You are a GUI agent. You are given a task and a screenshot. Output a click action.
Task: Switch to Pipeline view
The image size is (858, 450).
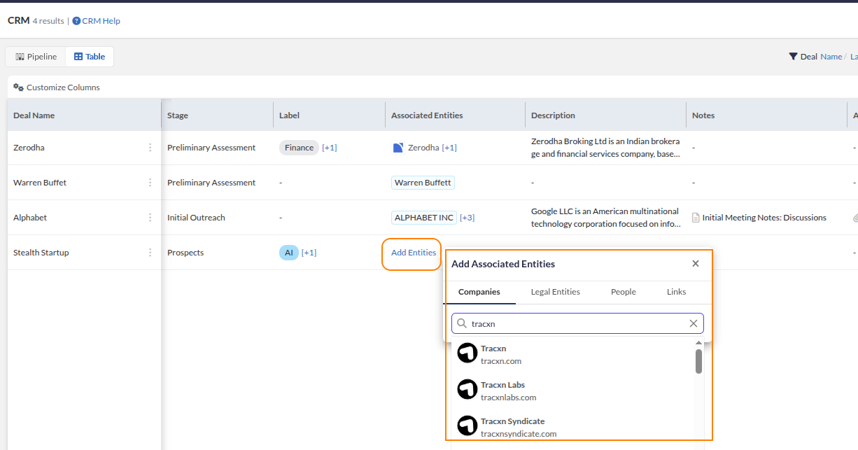(36, 57)
